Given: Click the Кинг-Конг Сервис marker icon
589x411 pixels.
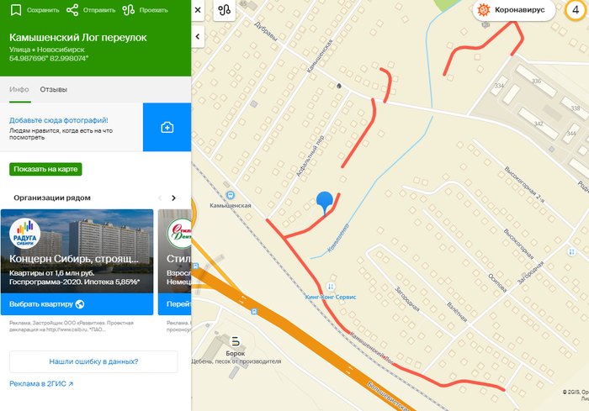Looking at the screenshot, I should click(x=331, y=287).
